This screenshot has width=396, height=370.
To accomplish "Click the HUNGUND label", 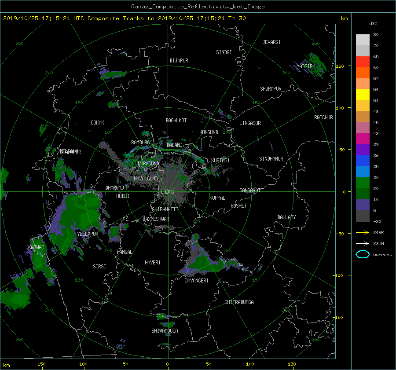I will 209,132.
